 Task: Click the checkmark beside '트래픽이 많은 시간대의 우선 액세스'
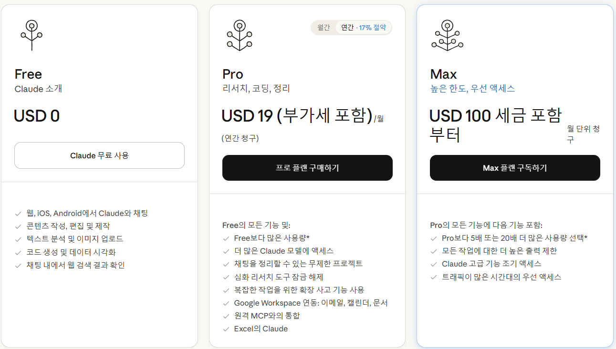[x=434, y=276]
